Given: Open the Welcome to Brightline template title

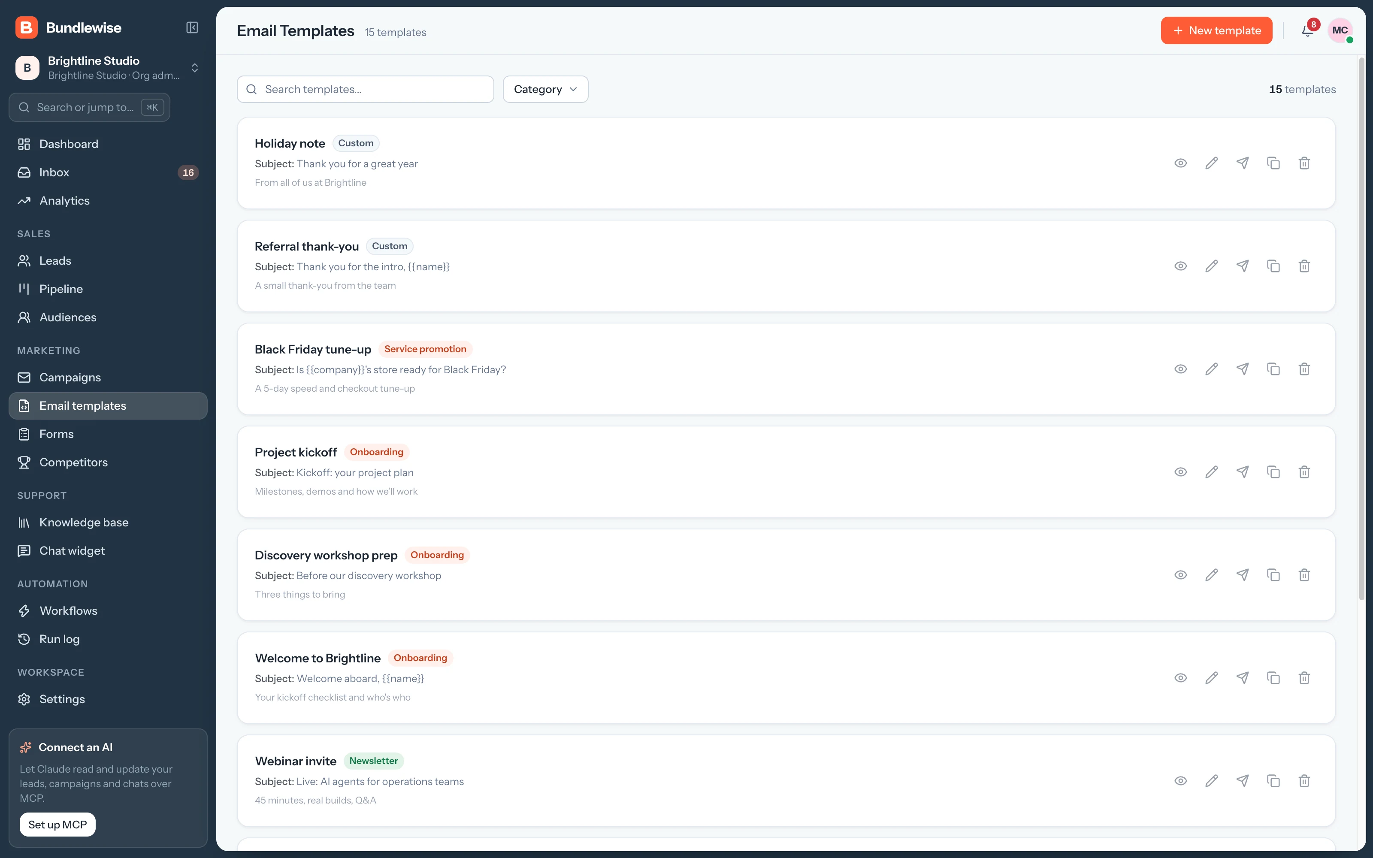Looking at the screenshot, I should [x=318, y=658].
